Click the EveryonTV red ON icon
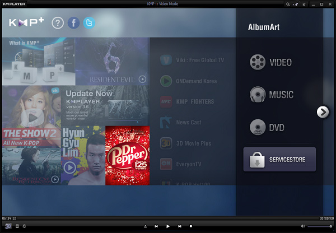The image size is (336, 233). [x=166, y=164]
